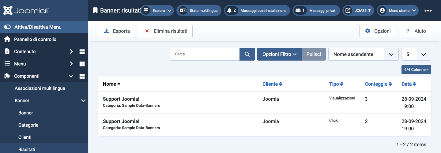Click the red X icon in Elimina risultati
Viewport: 441px width, 153px height.
pyautogui.click(x=147, y=31)
